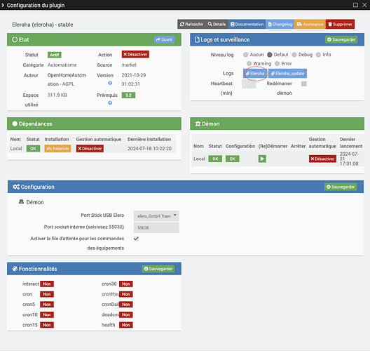Click the green daemon start play icon
370x351 pixels.
(262, 159)
